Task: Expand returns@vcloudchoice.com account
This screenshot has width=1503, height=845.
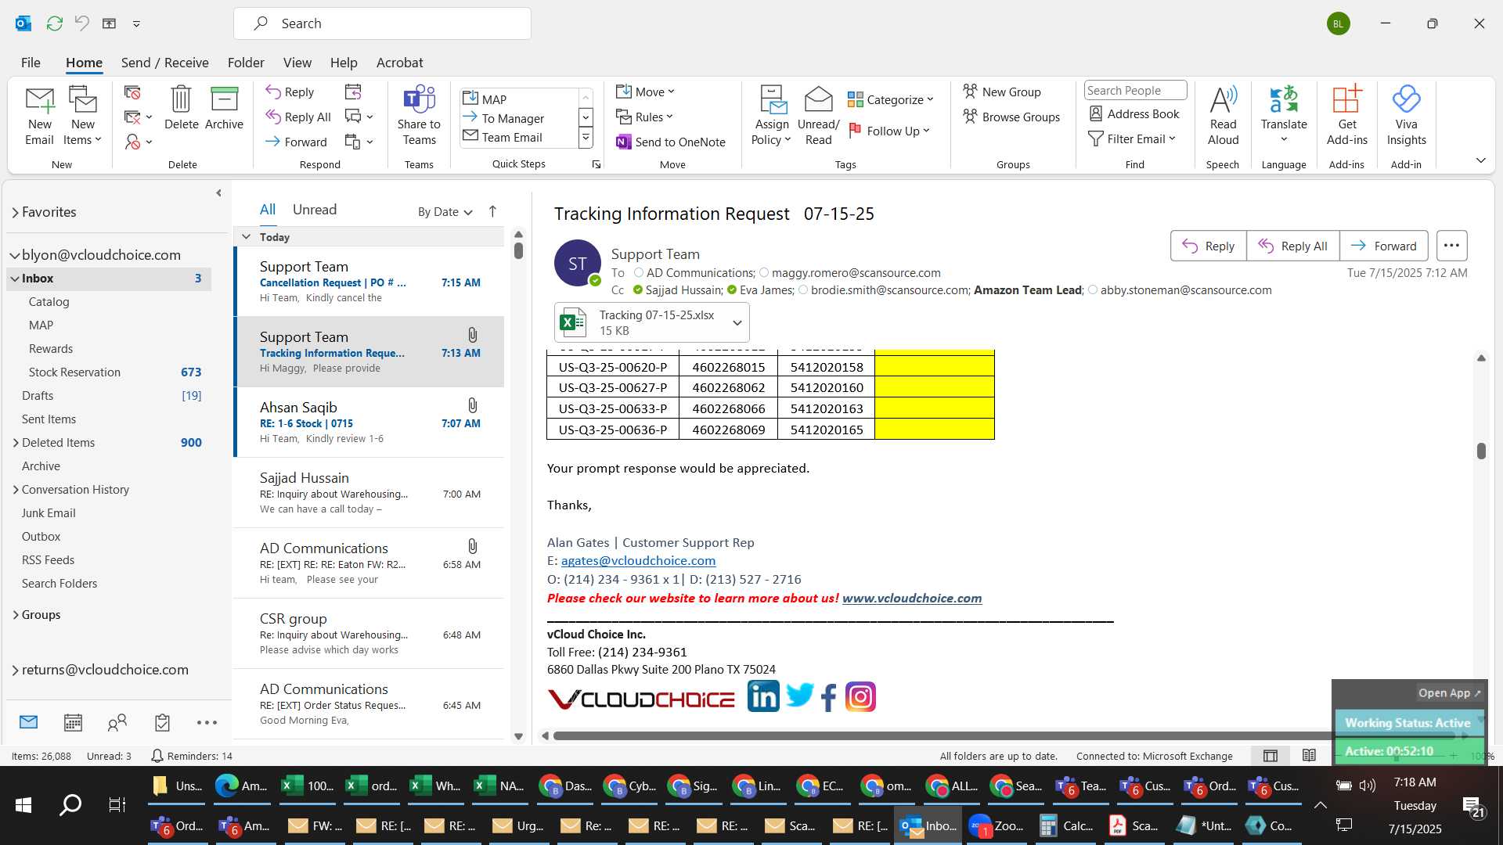Action: (x=15, y=670)
